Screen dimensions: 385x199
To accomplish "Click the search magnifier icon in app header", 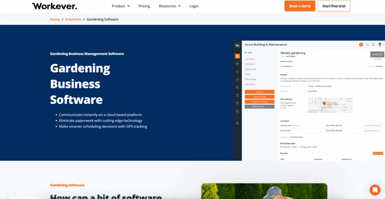I will (x=367, y=45).
